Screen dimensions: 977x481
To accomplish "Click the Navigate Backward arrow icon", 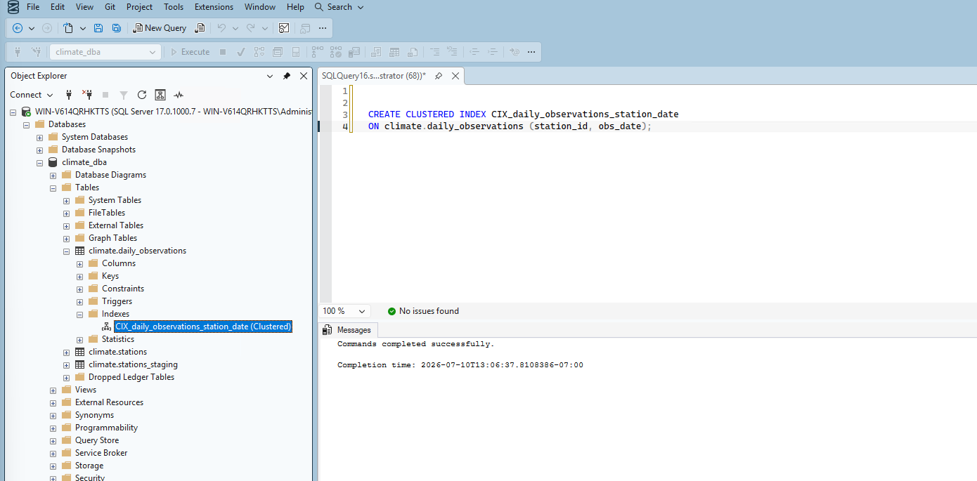I will (18, 28).
